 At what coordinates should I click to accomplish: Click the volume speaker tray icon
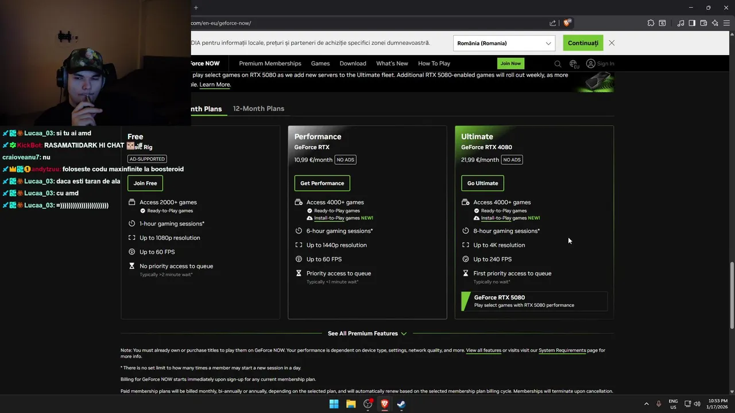698,404
